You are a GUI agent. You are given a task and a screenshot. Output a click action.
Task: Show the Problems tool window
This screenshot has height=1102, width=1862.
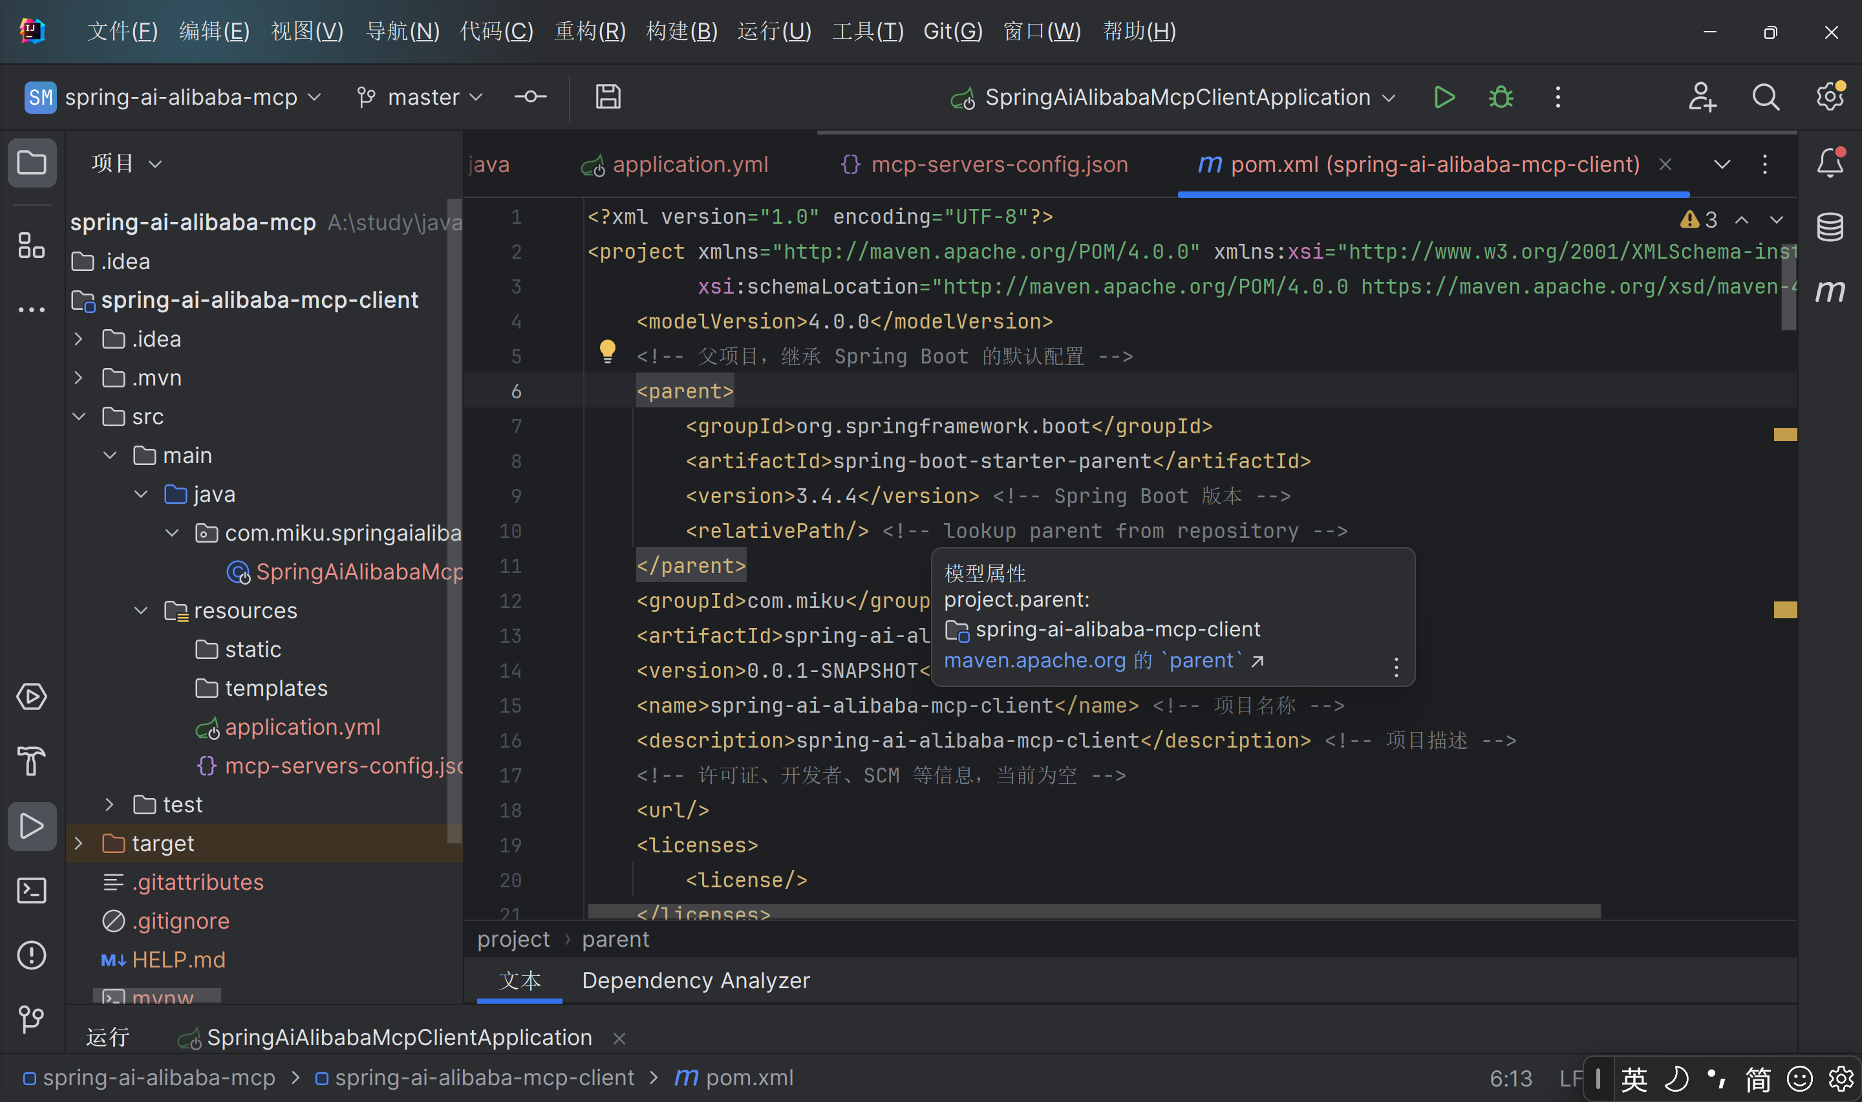(31, 955)
